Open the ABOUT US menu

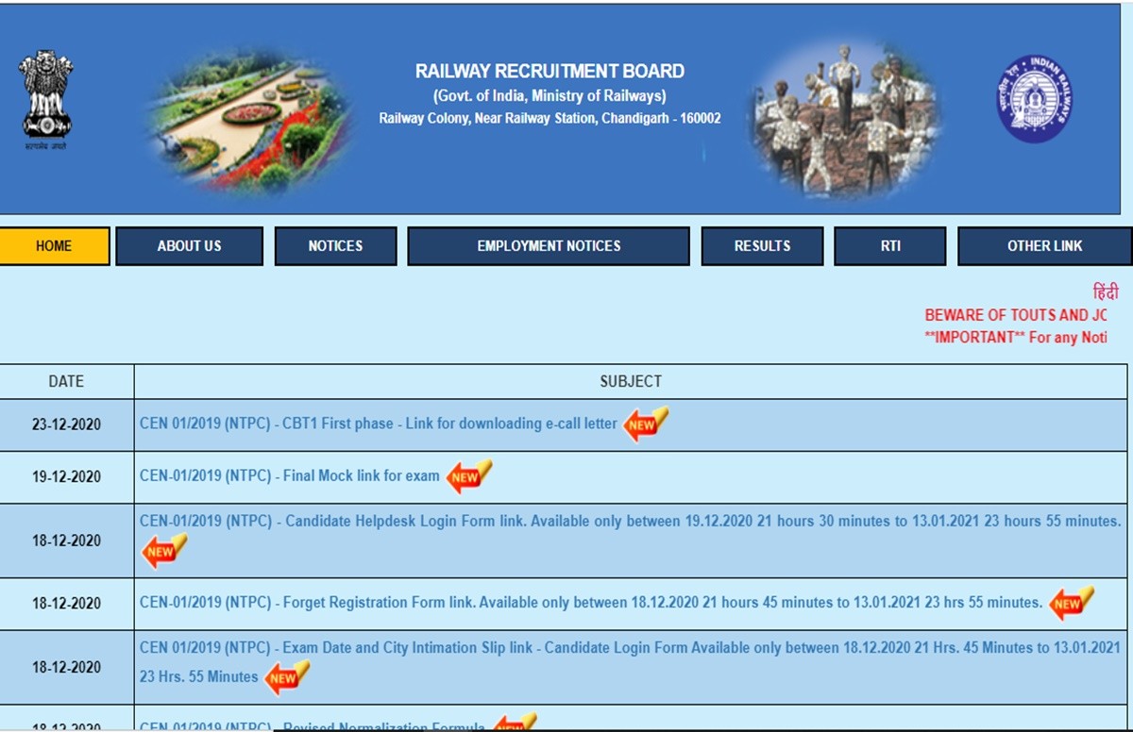pos(189,246)
